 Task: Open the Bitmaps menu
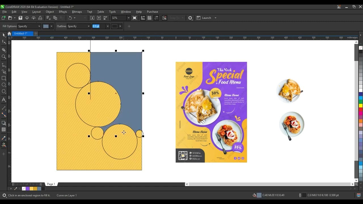click(x=77, y=12)
